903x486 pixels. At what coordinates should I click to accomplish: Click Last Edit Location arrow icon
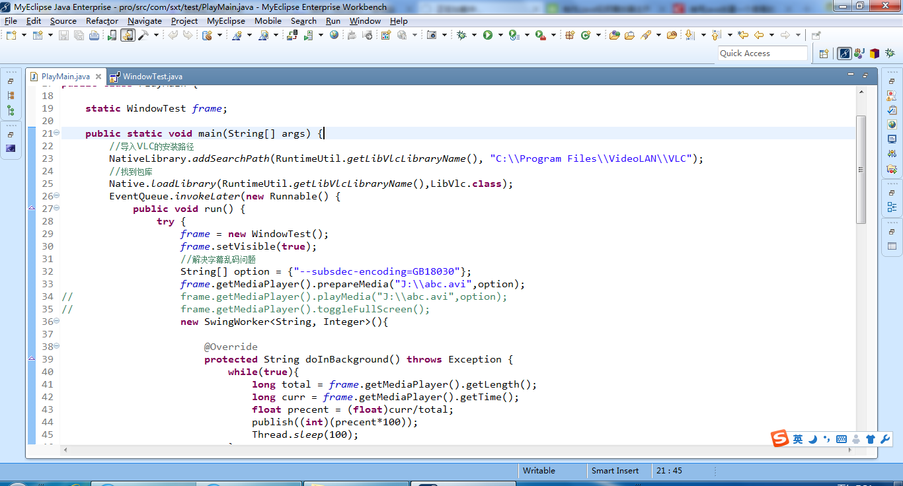click(x=743, y=35)
